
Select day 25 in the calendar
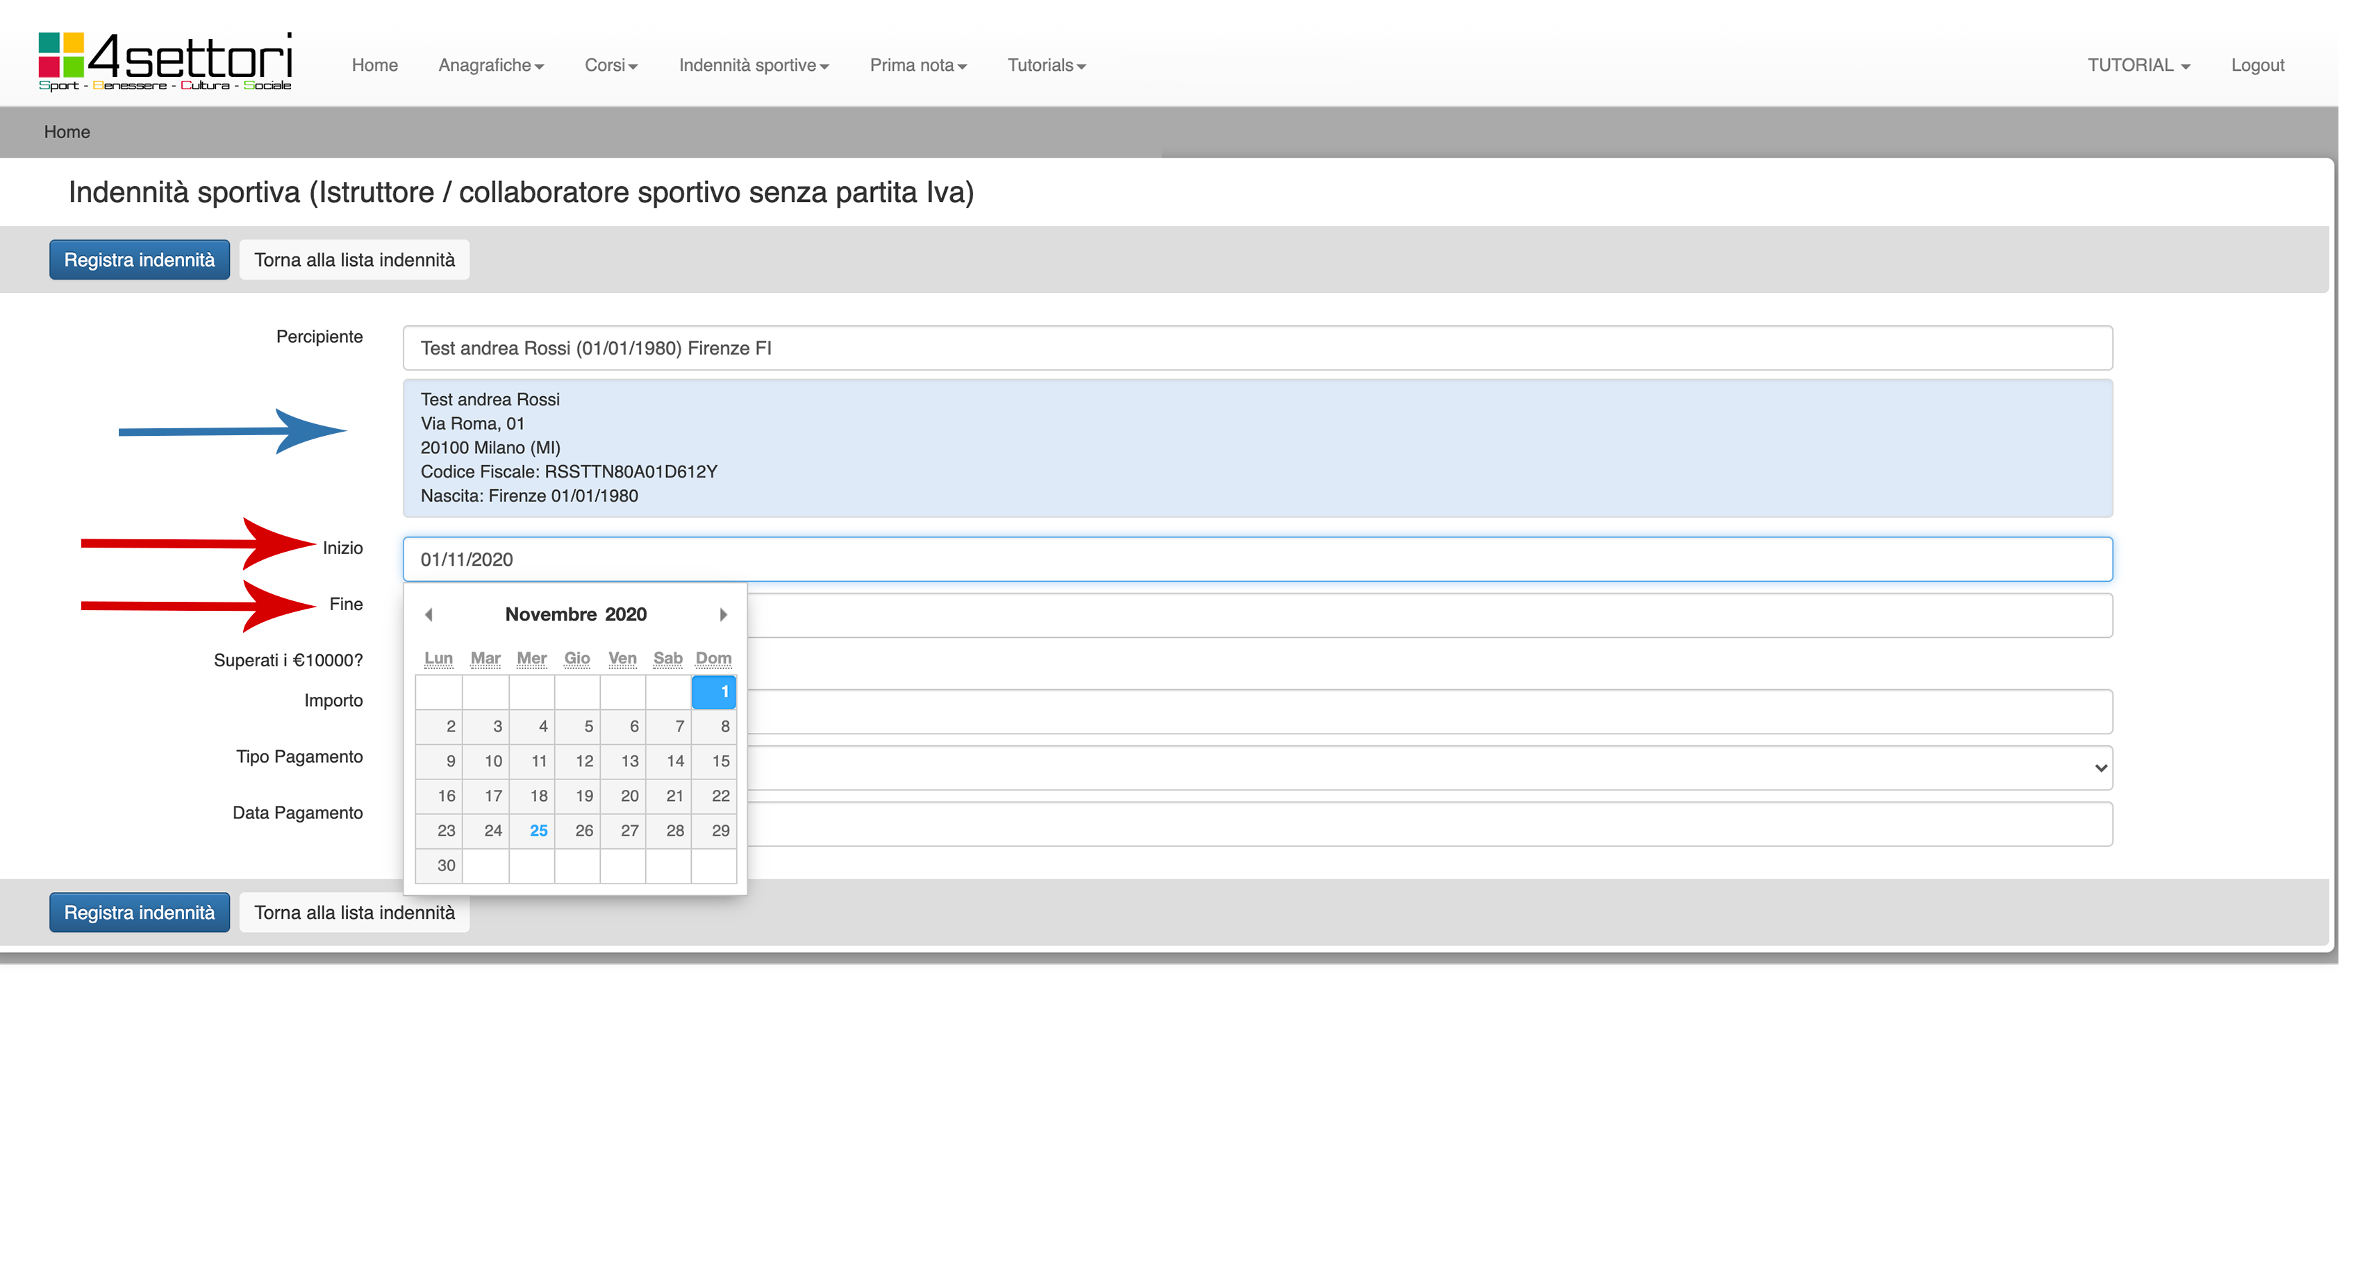click(538, 830)
